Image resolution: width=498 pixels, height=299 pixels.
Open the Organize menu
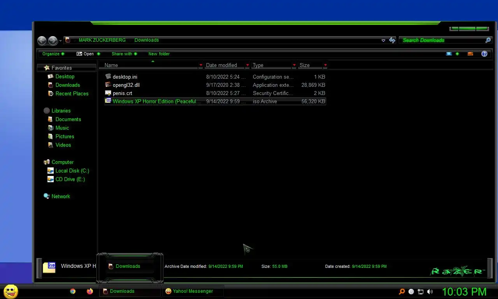[53, 54]
